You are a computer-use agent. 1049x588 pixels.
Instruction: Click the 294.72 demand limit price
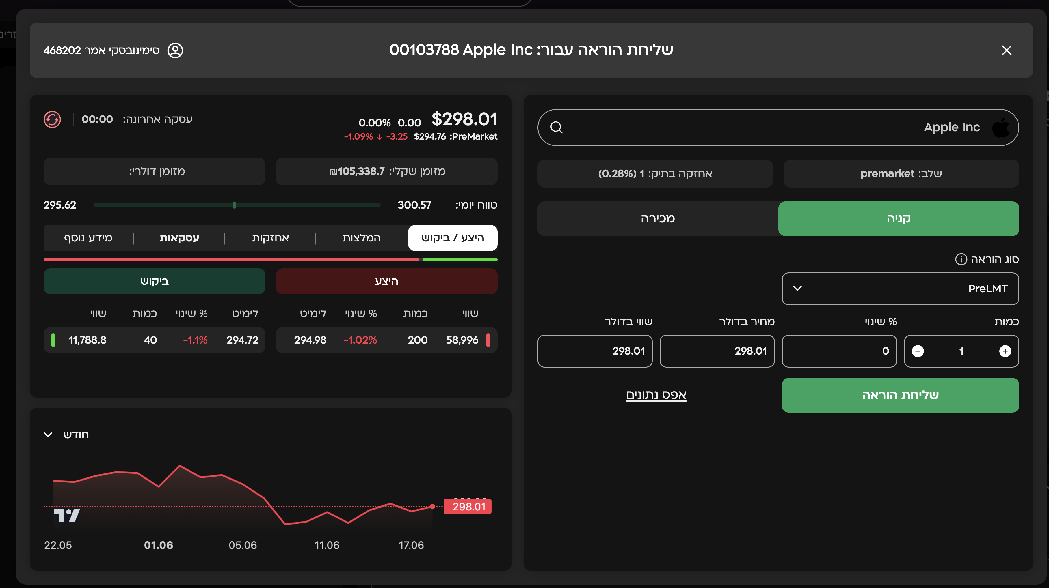click(x=242, y=340)
